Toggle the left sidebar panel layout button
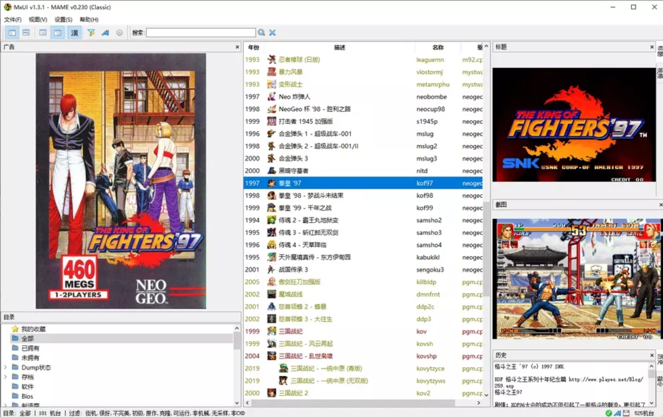The image size is (663, 417). click(12, 32)
